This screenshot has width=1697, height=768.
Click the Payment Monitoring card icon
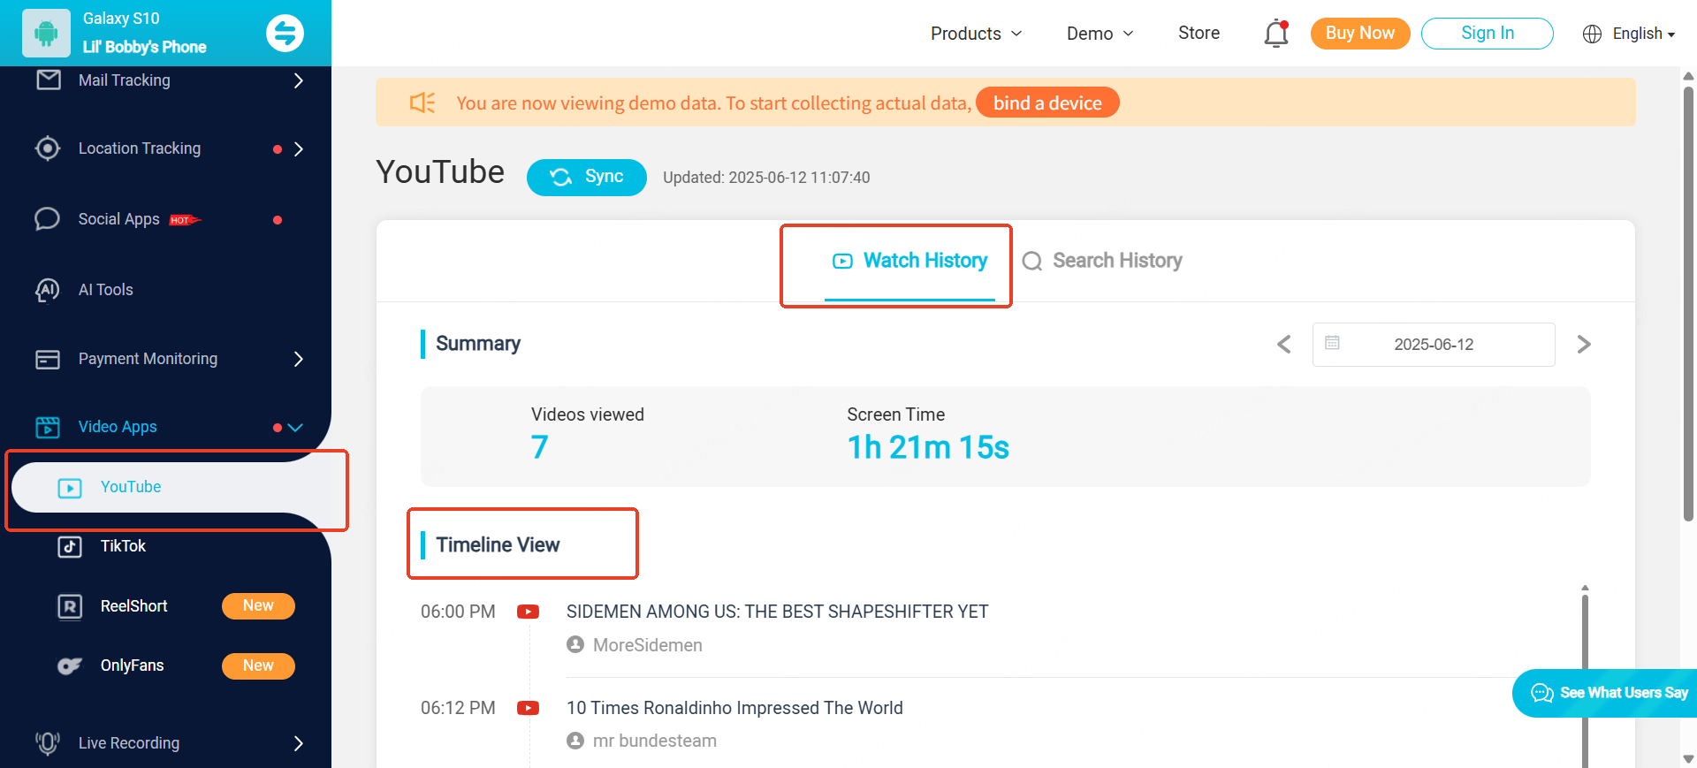(x=48, y=360)
